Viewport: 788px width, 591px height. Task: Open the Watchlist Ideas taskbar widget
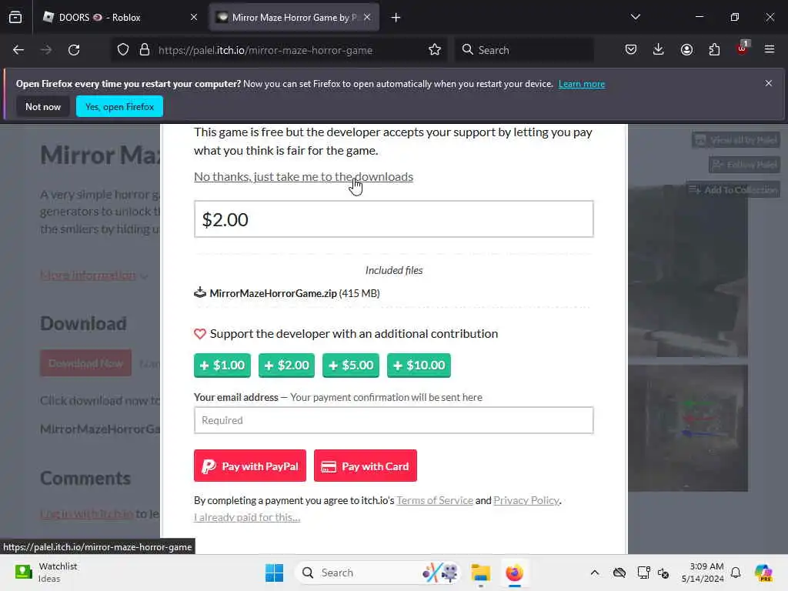(x=47, y=573)
